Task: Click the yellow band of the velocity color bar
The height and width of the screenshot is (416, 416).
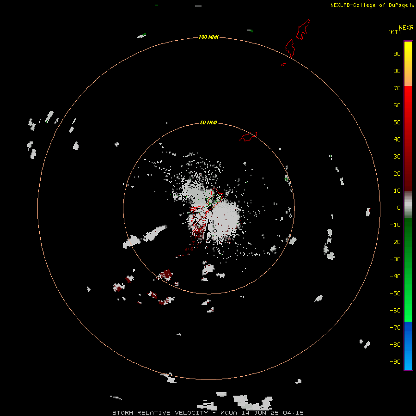Action: pyautogui.click(x=408, y=64)
